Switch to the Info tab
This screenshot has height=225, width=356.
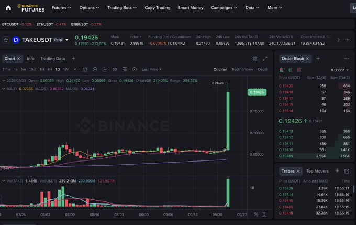[x=30, y=59]
